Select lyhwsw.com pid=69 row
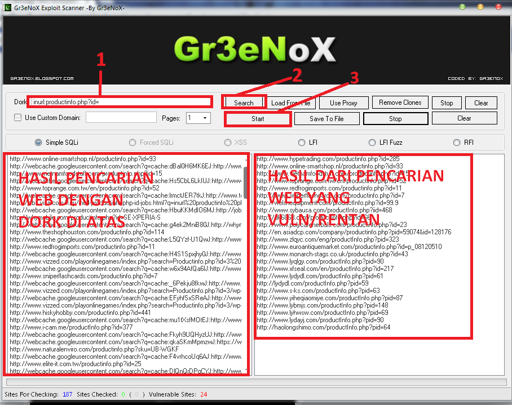The height and width of the screenshot is (405, 512). click(x=323, y=313)
